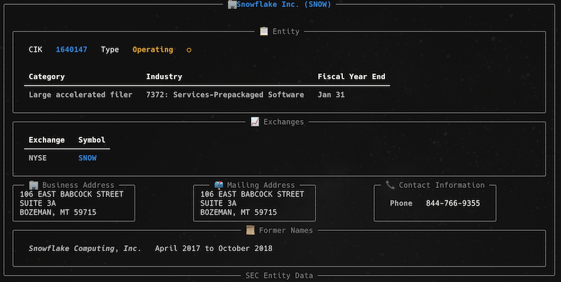Click the clipboard icon beside Entity
Viewport: 561px width, 282px height.
[x=264, y=32]
